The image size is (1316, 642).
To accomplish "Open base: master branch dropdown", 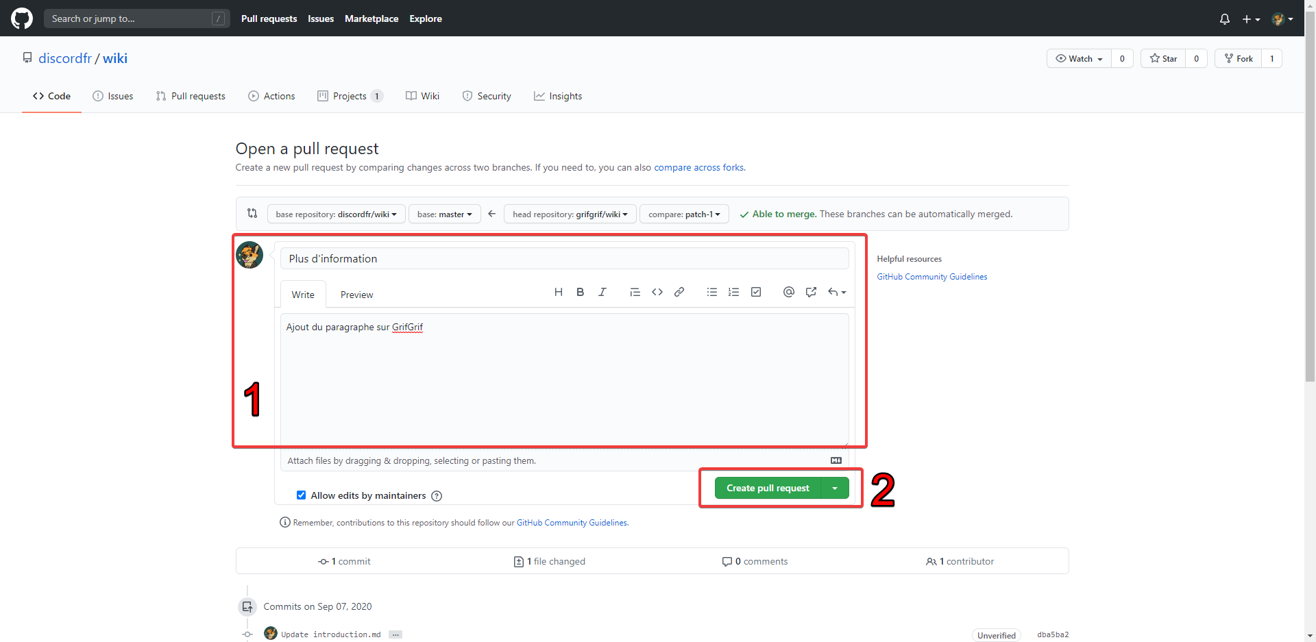I will coord(444,214).
